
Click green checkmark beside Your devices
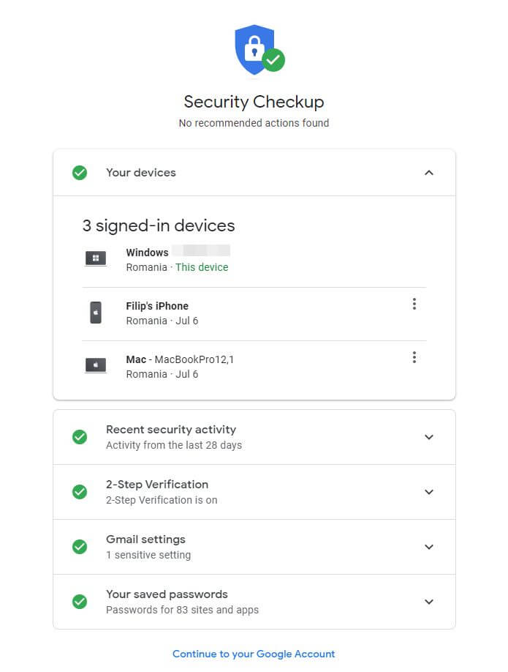(80, 173)
